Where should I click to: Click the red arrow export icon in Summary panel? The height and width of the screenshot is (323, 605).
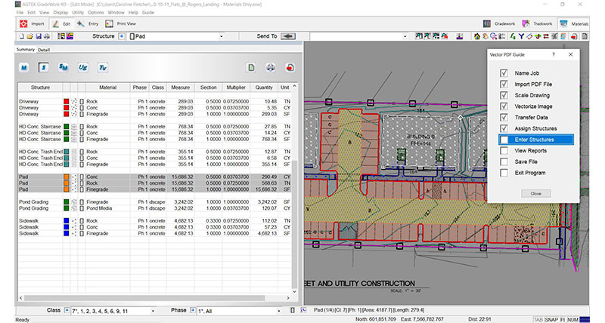290,68
